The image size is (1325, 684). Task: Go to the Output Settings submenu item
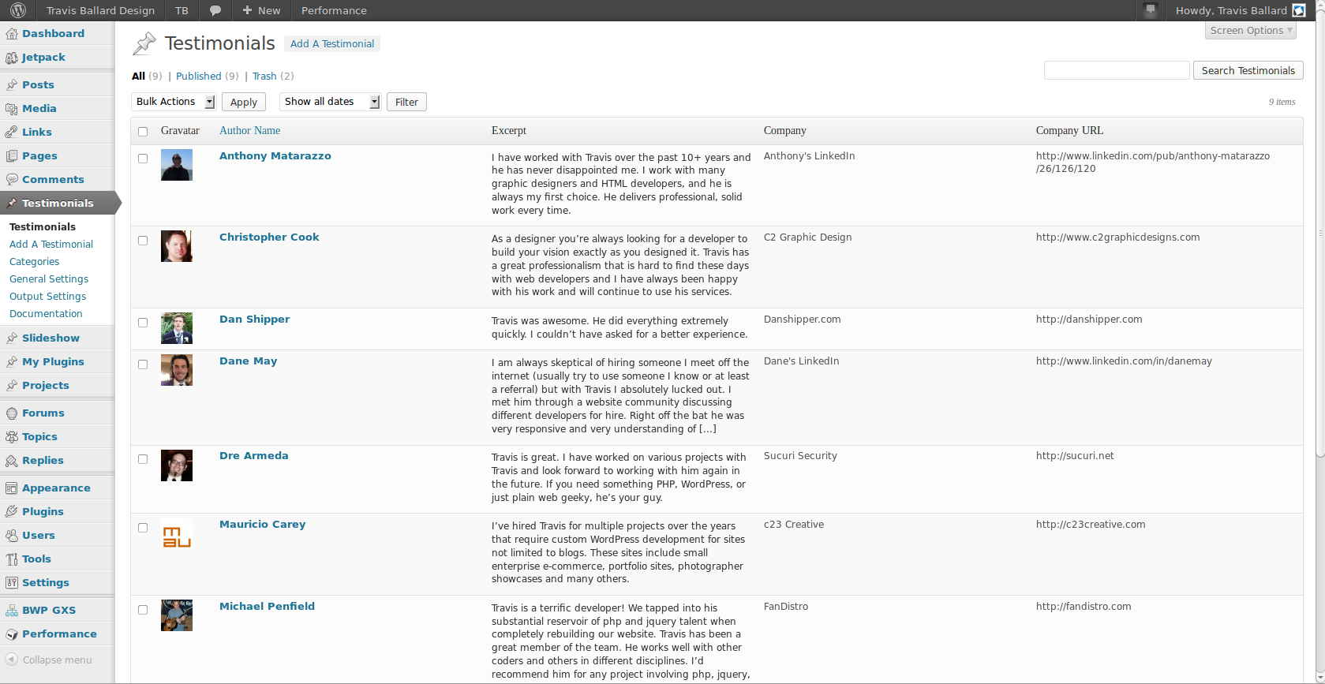tap(47, 297)
